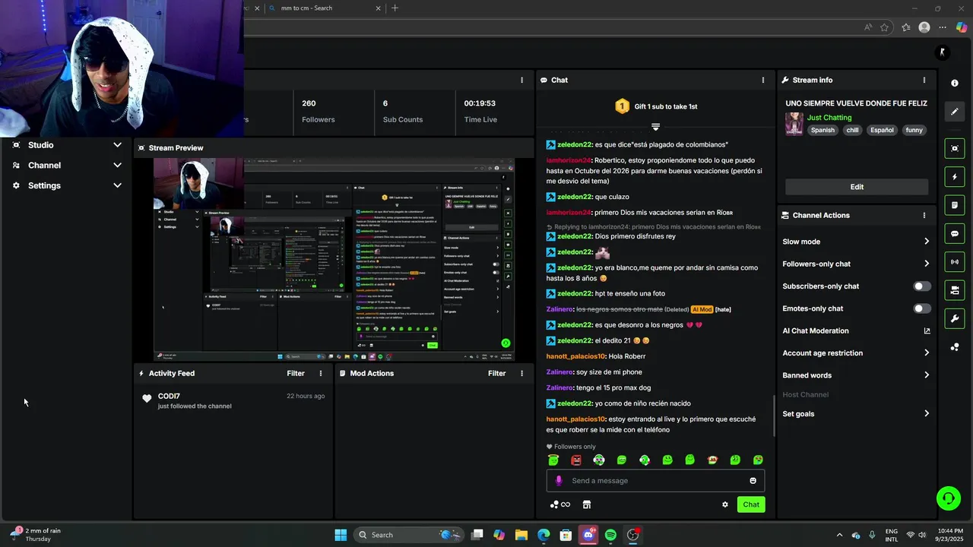This screenshot has height=547, width=973.
Task: Toggle the notes document widget icon
Action: pyautogui.click(x=955, y=205)
